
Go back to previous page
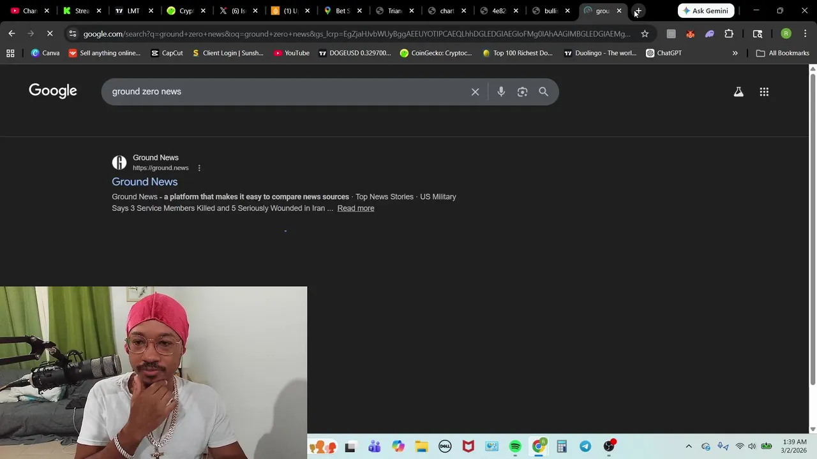(x=12, y=34)
